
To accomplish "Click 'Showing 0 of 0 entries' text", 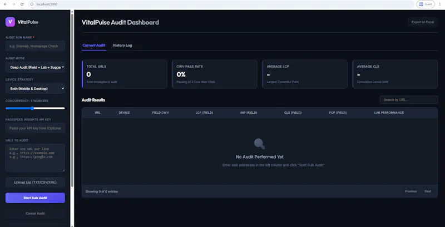I will (102, 191).
